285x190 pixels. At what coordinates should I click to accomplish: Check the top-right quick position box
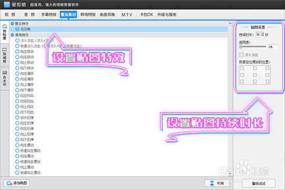(267, 69)
